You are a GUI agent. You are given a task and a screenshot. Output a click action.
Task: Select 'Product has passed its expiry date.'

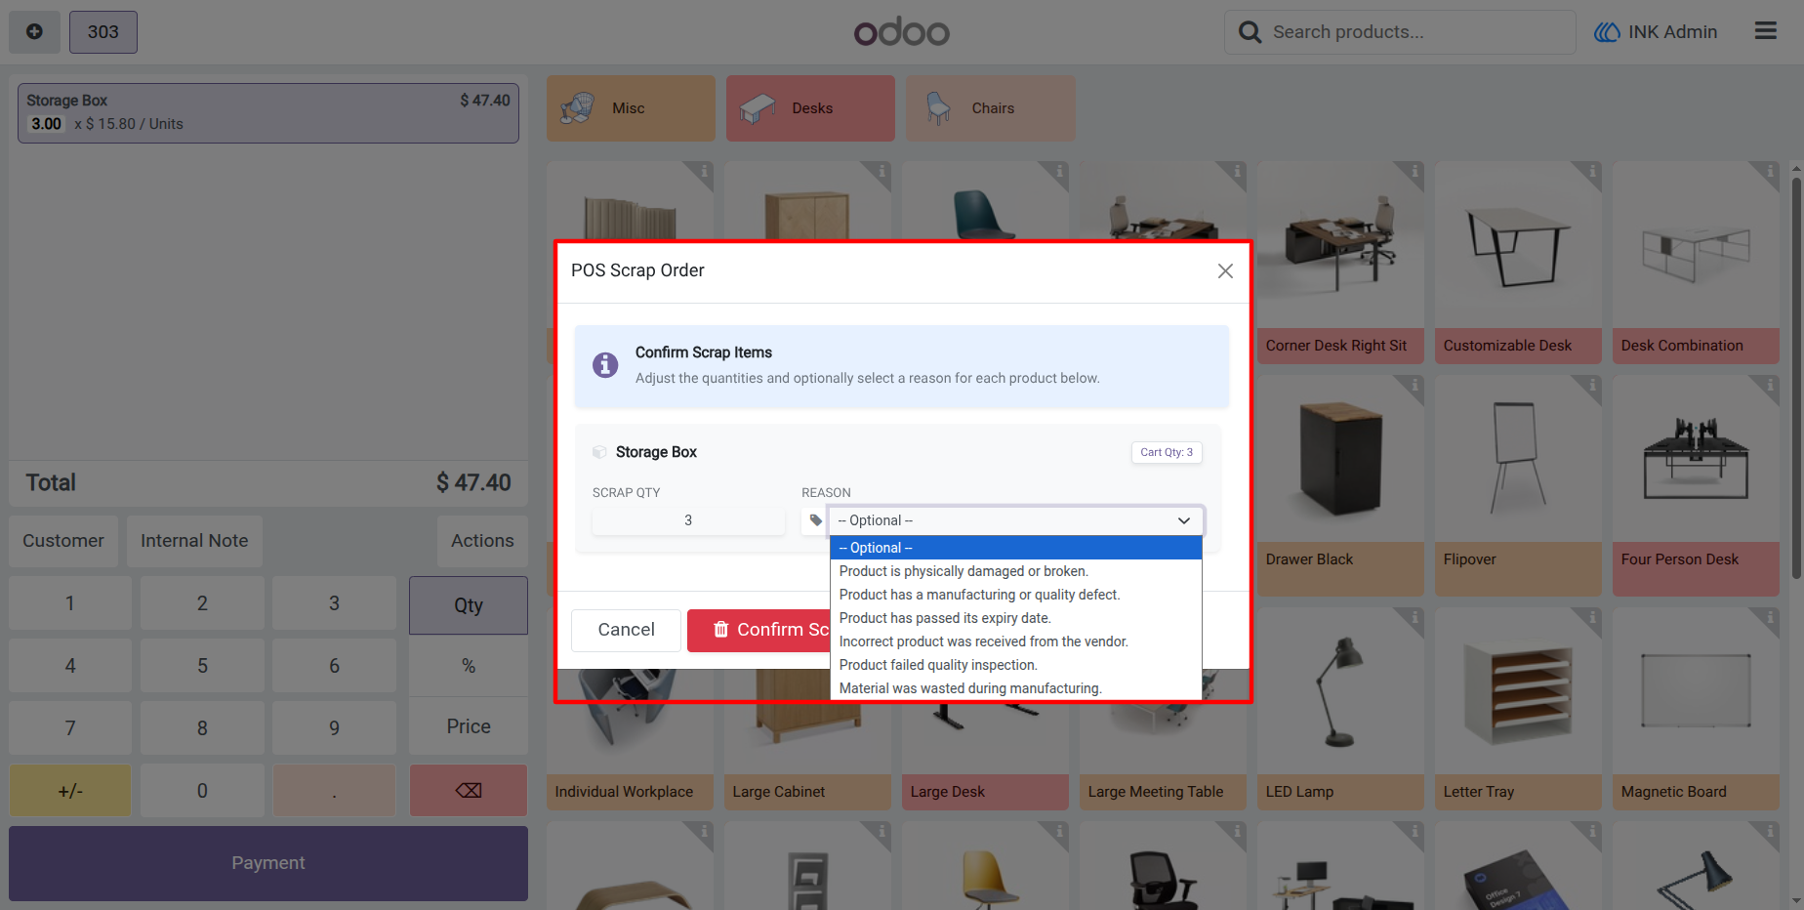click(1015, 618)
